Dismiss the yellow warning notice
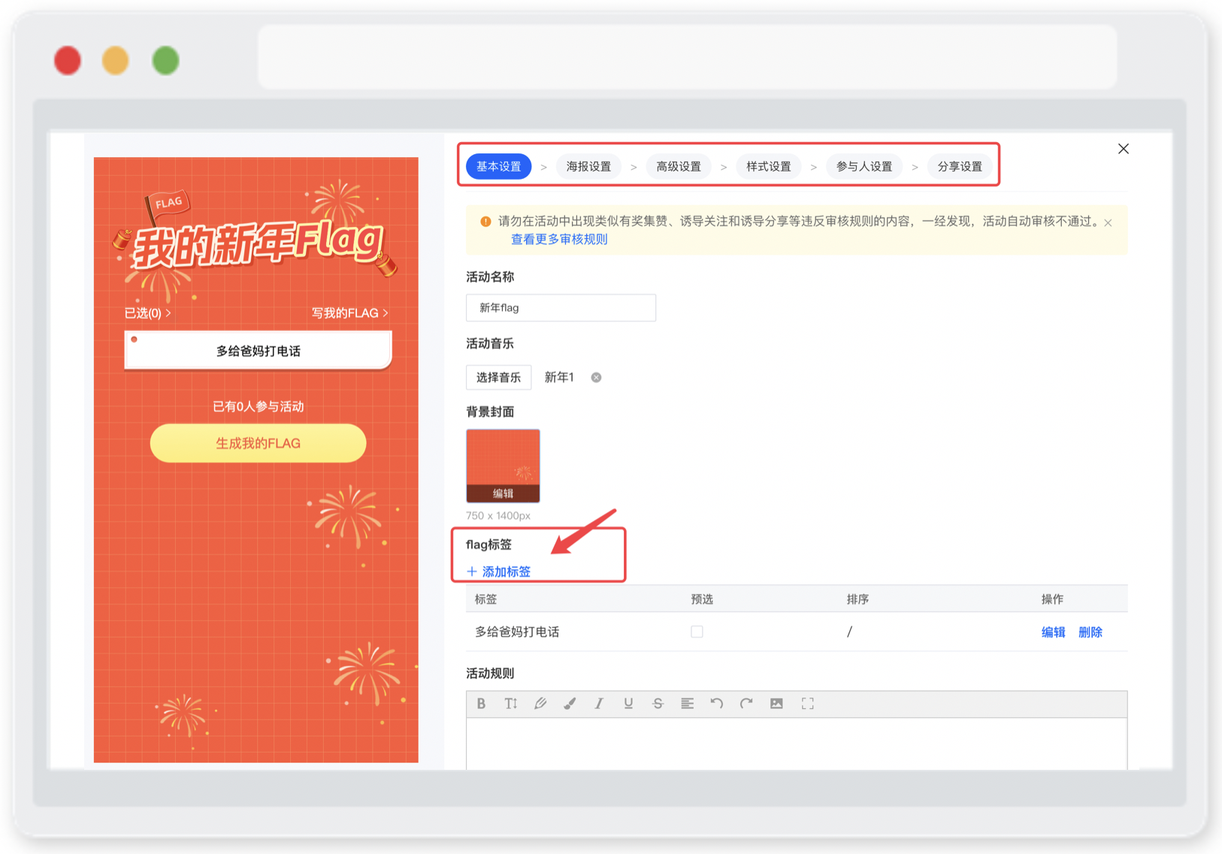The width and height of the screenshot is (1222, 854). pyautogui.click(x=1108, y=223)
